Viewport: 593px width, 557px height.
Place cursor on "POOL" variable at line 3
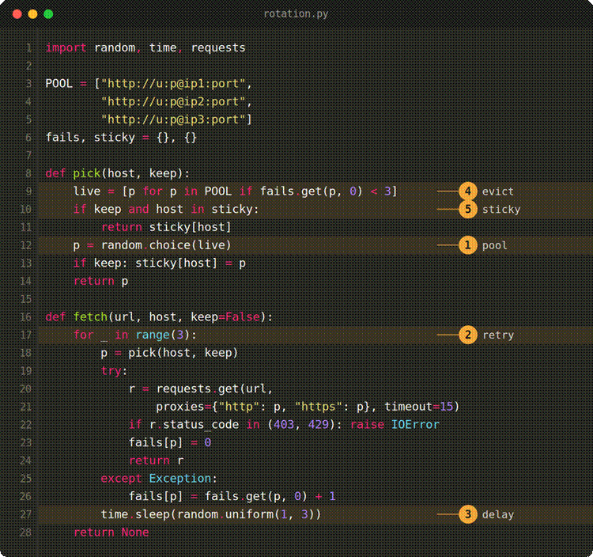point(59,84)
